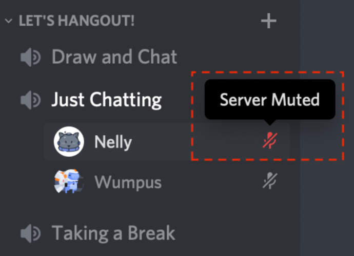
Task: Click Nelly's red server muted microphone icon
Action: point(270,140)
